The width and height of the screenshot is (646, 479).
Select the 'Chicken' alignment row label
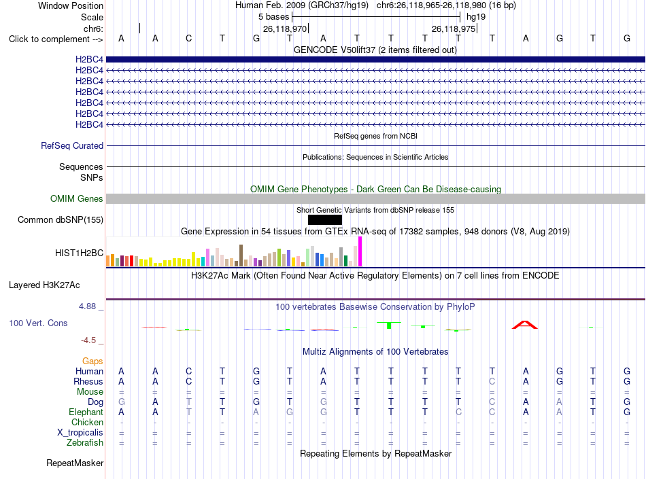click(x=87, y=422)
